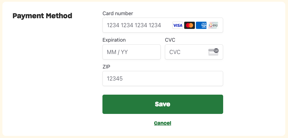Click the Elo card brand icon
The height and width of the screenshot is (138, 288).
tap(213, 25)
